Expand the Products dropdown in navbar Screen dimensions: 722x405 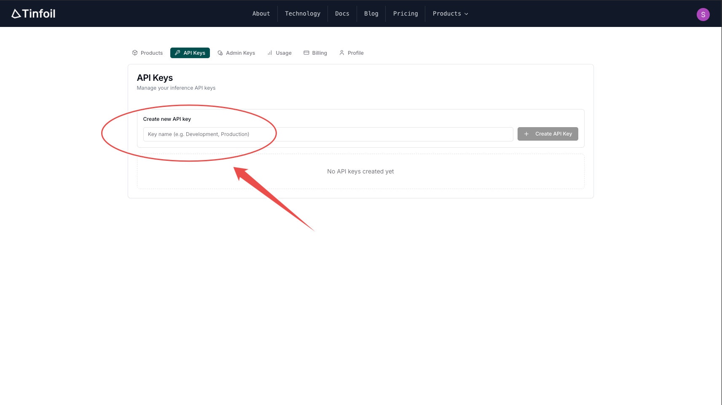click(x=450, y=13)
